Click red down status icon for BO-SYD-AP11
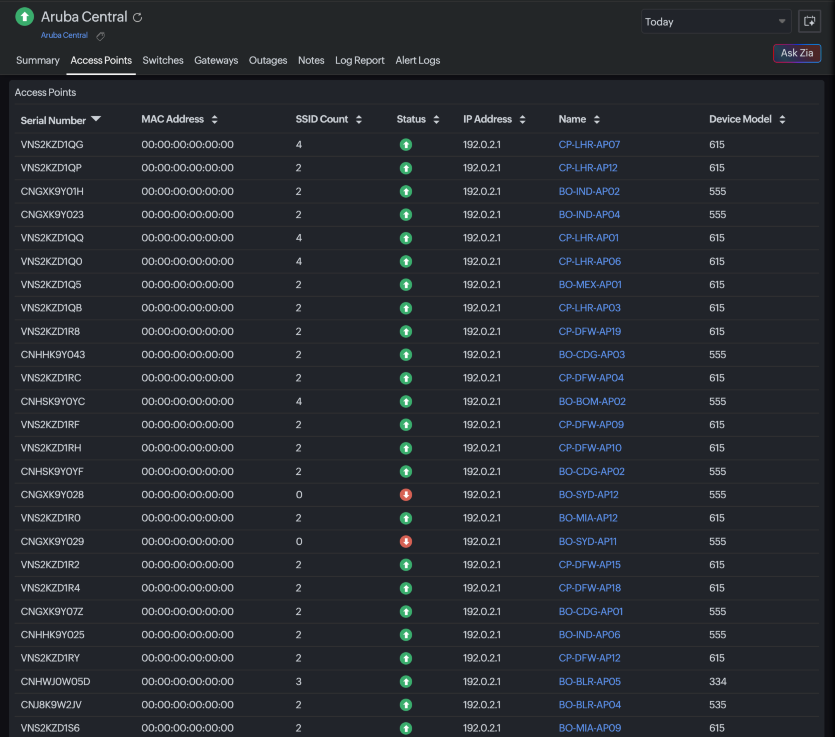 [406, 541]
